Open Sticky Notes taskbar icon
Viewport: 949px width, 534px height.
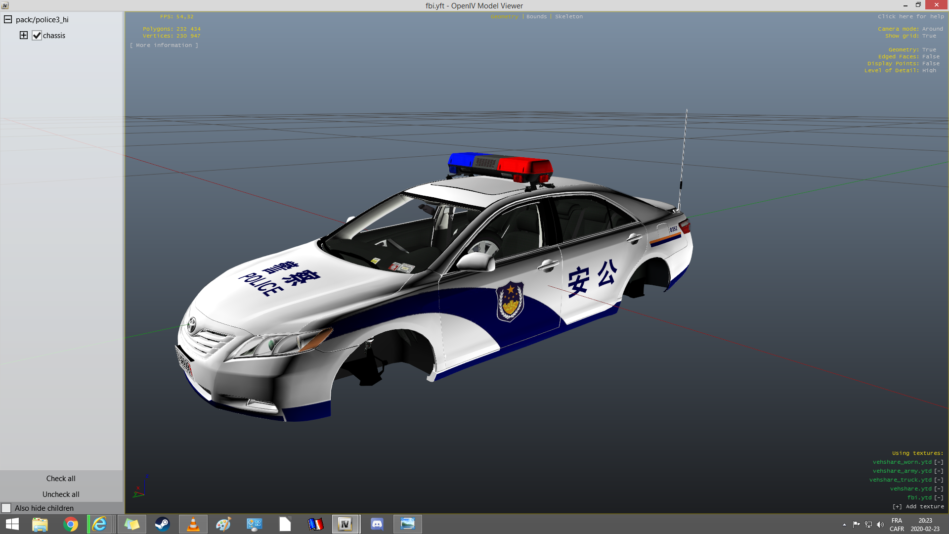tap(131, 524)
